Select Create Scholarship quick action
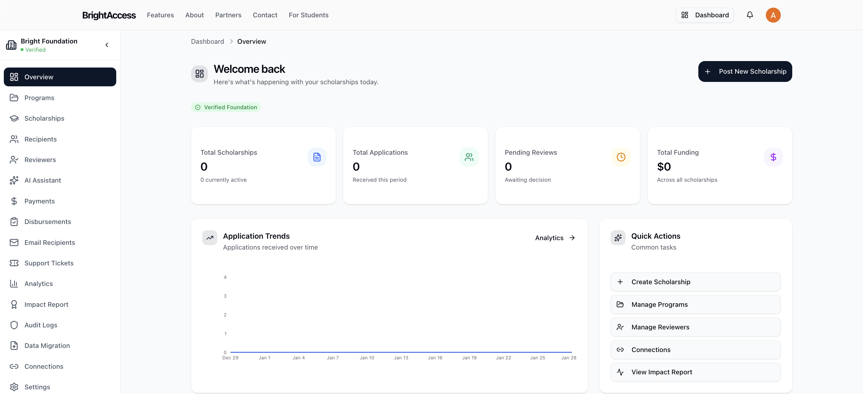The width and height of the screenshot is (863, 394). (695, 282)
